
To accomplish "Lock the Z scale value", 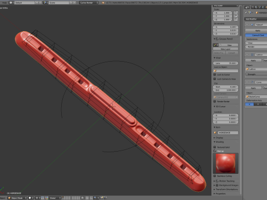I will 236,19.
